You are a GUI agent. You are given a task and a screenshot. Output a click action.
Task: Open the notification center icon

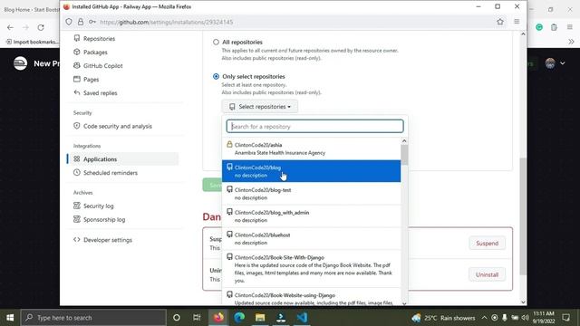(x=565, y=318)
